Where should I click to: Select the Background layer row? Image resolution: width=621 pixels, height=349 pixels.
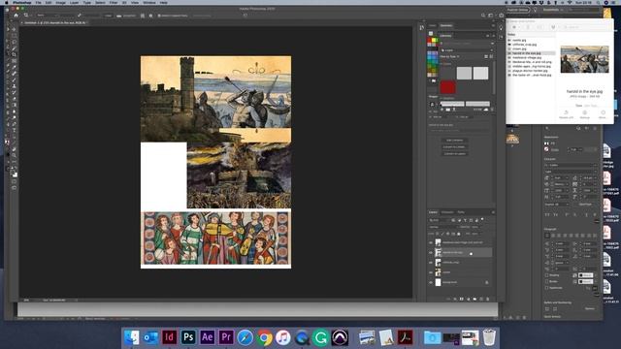[x=461, y=282]
